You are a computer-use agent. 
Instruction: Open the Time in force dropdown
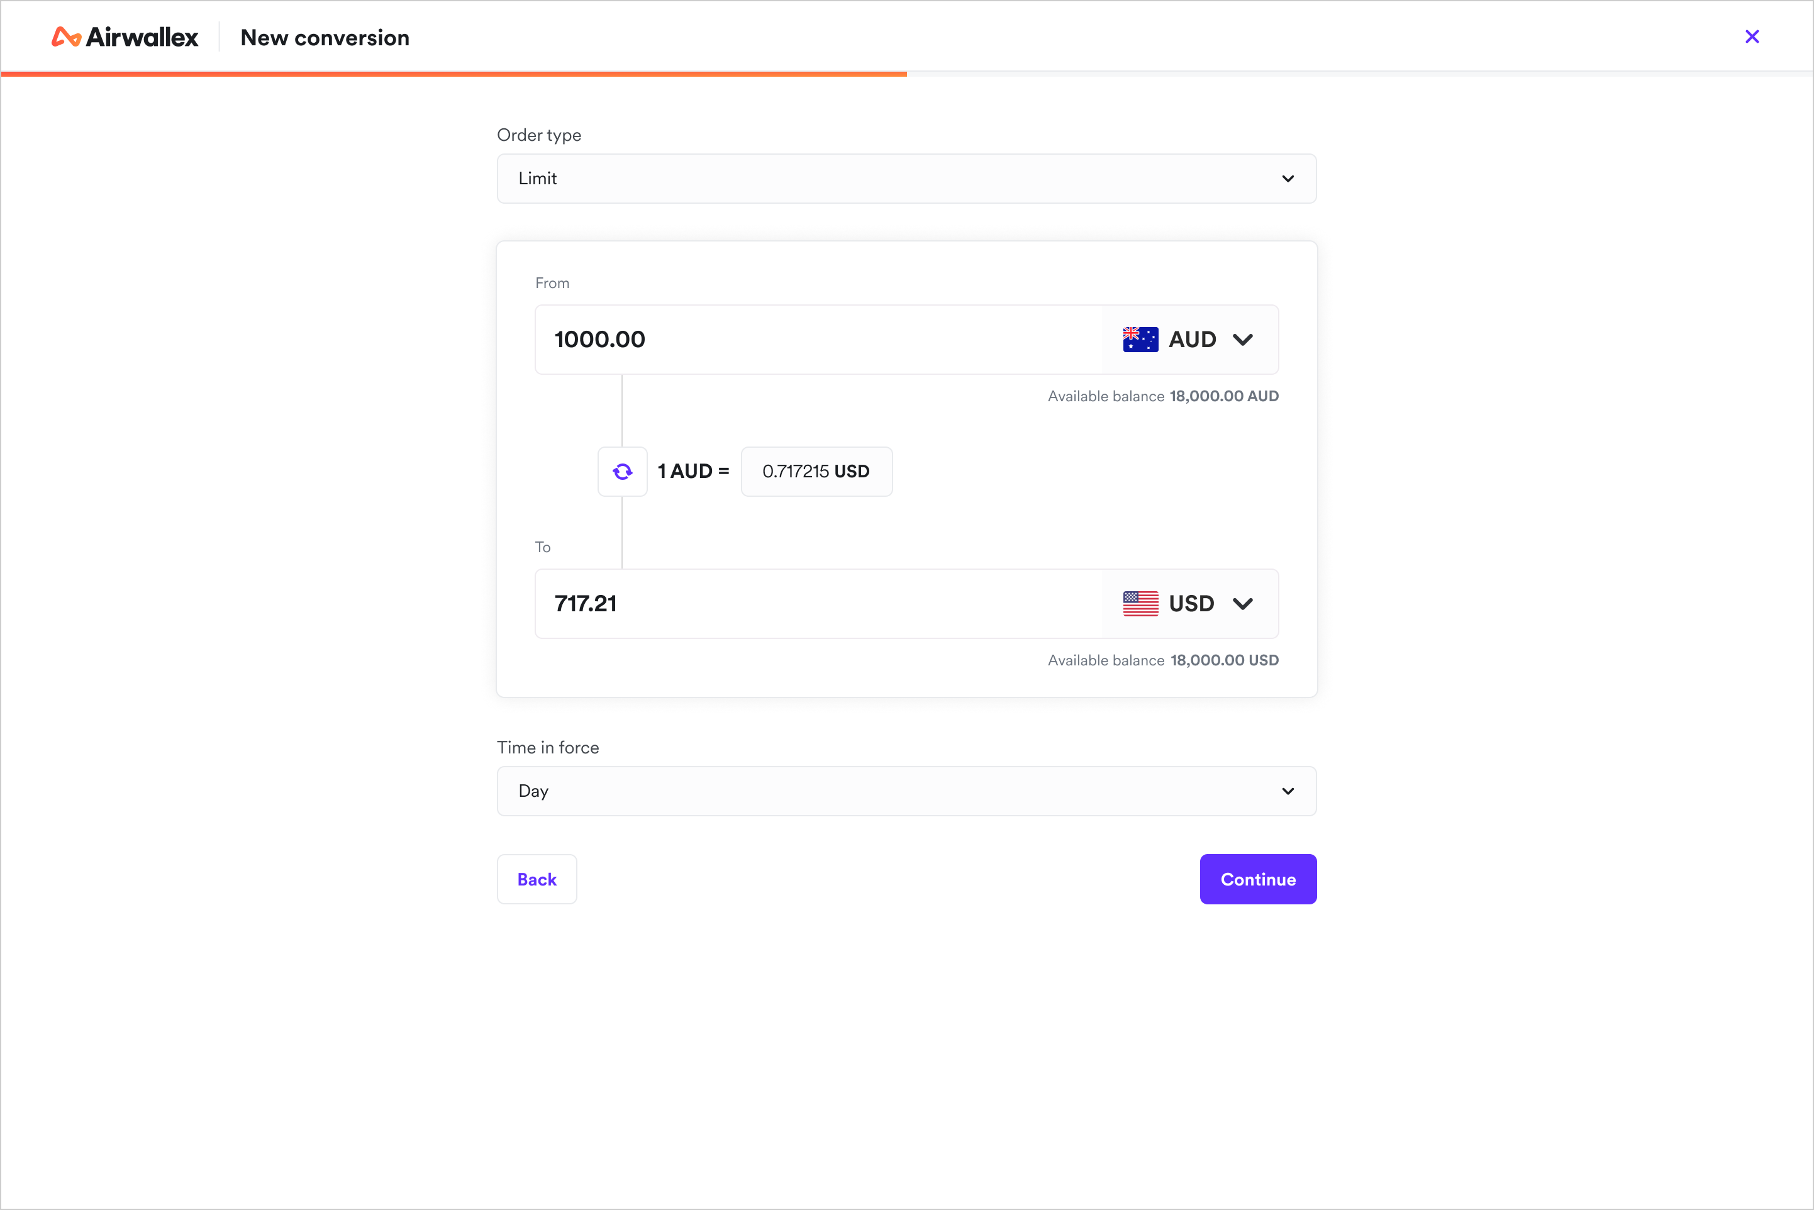pos(906,791)
